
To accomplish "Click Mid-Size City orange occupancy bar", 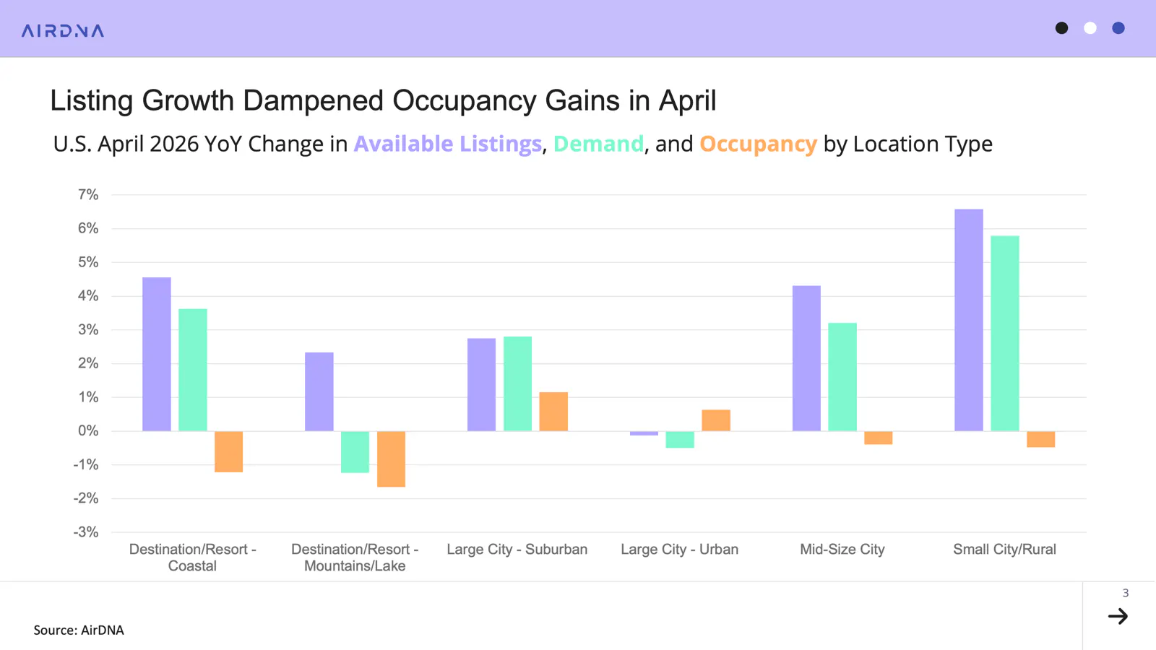I will (879, 438).
